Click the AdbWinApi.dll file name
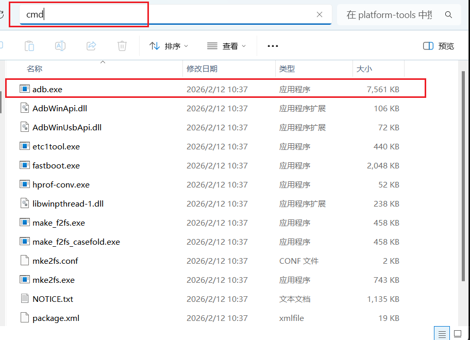This screenshot has width=470, height=340. 60,109
